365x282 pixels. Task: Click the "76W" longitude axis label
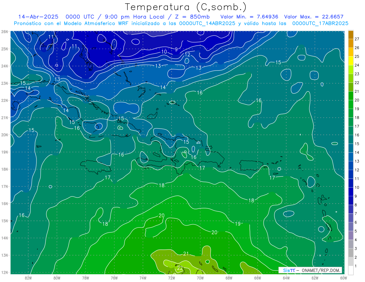114,278
